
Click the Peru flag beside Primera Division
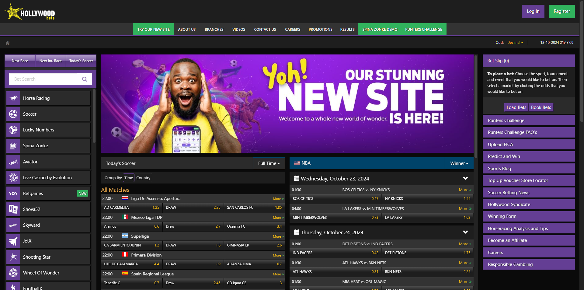125,255
